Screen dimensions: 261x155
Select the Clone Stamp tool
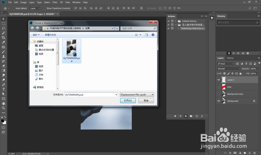point(3,56)
